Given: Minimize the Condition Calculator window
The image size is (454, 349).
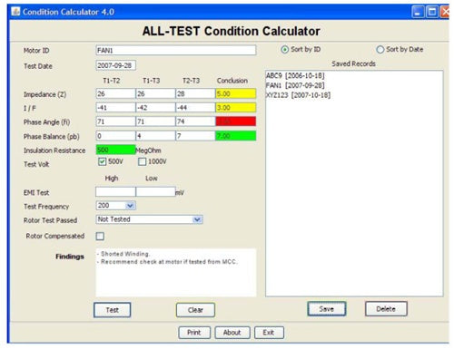Looking at the screenshot, I should [x=418, y=12].
